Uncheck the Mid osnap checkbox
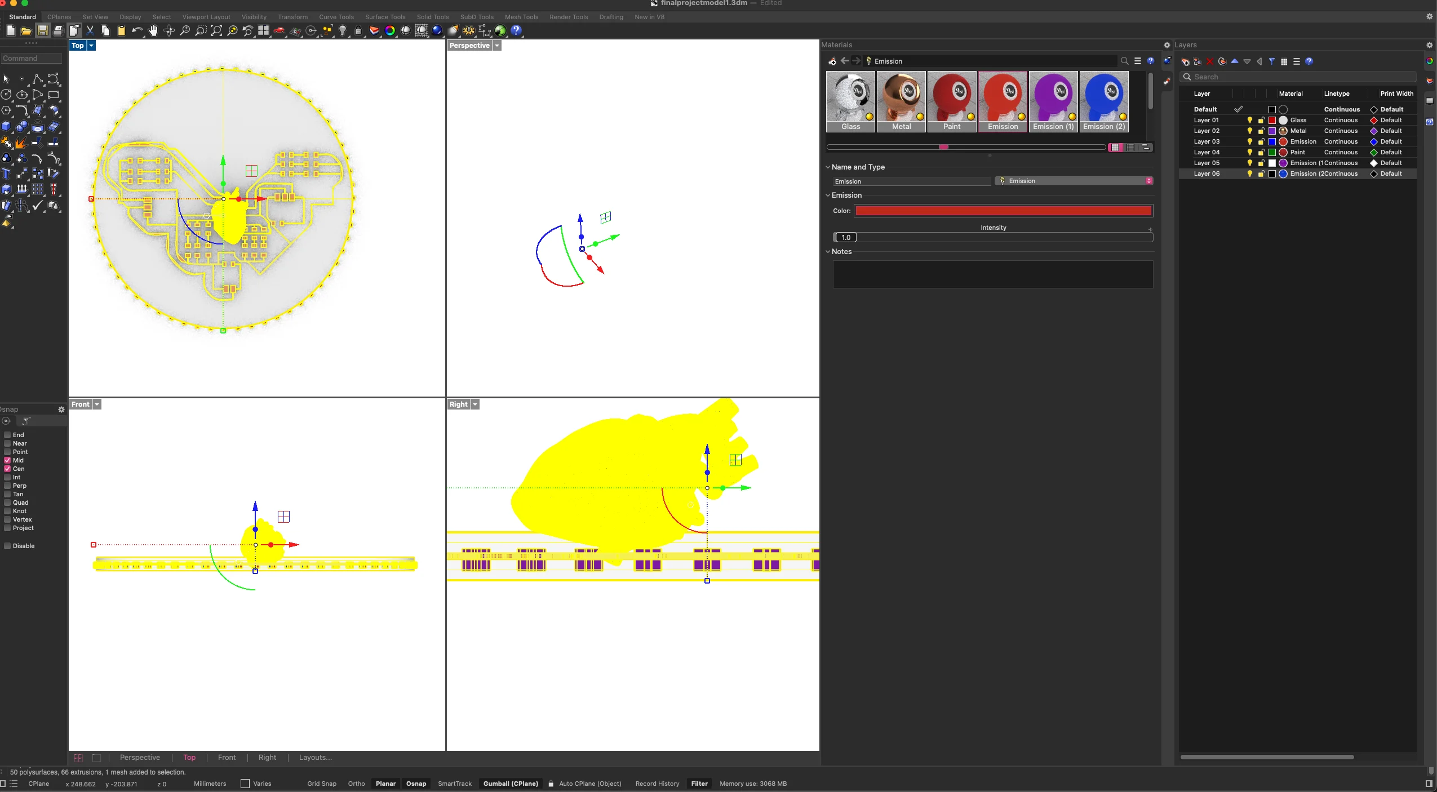Screen dimensions: 1437x792 click(7, 460)
